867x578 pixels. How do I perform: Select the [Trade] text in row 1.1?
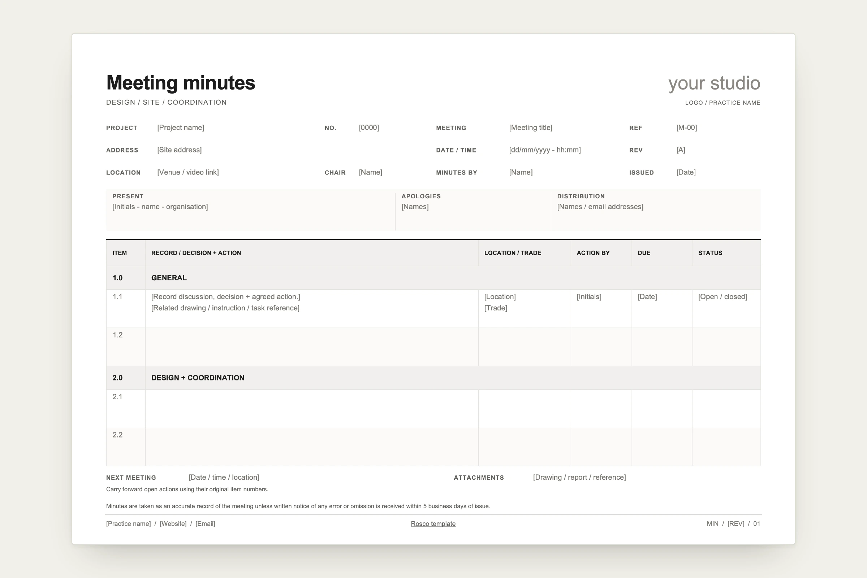[496, 308]
